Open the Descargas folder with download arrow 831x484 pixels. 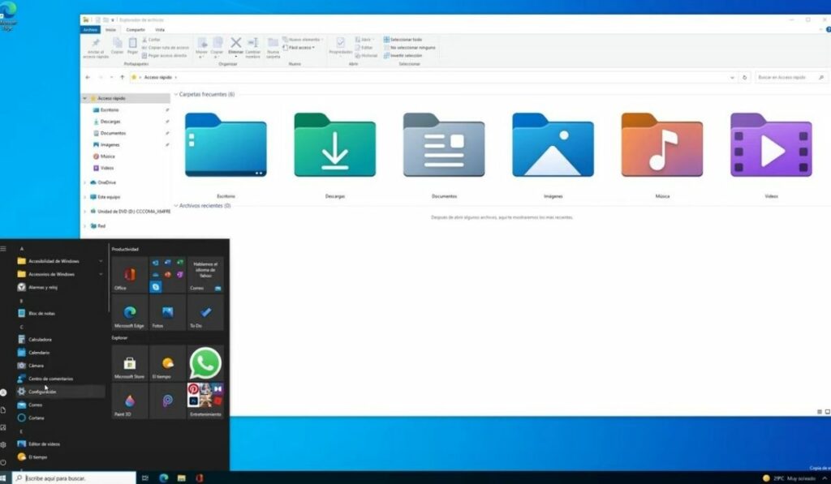334,146
